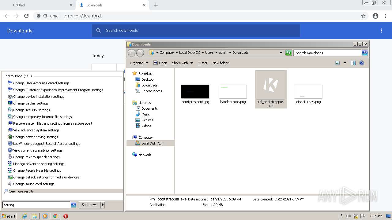Click the change view icon
The height and width of the screenshot is (220, 392).
tap(337, 63)
